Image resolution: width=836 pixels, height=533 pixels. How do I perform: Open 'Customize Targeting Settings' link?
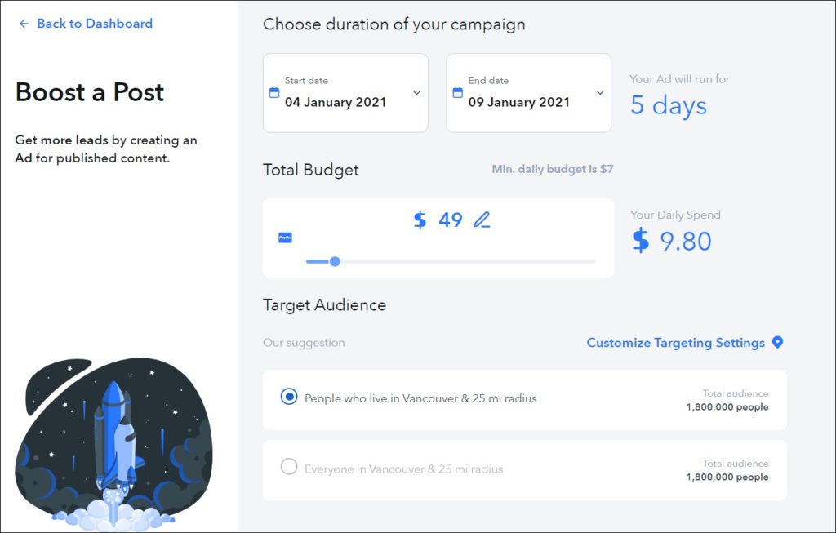tap(675, 343)
